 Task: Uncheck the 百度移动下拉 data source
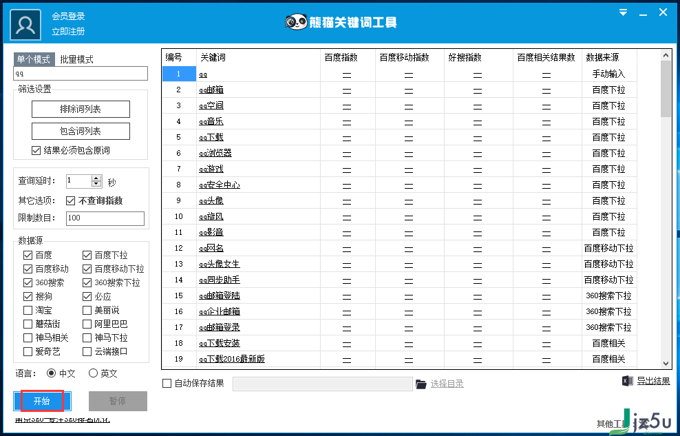pyautogui.click(x=87, y=269)
